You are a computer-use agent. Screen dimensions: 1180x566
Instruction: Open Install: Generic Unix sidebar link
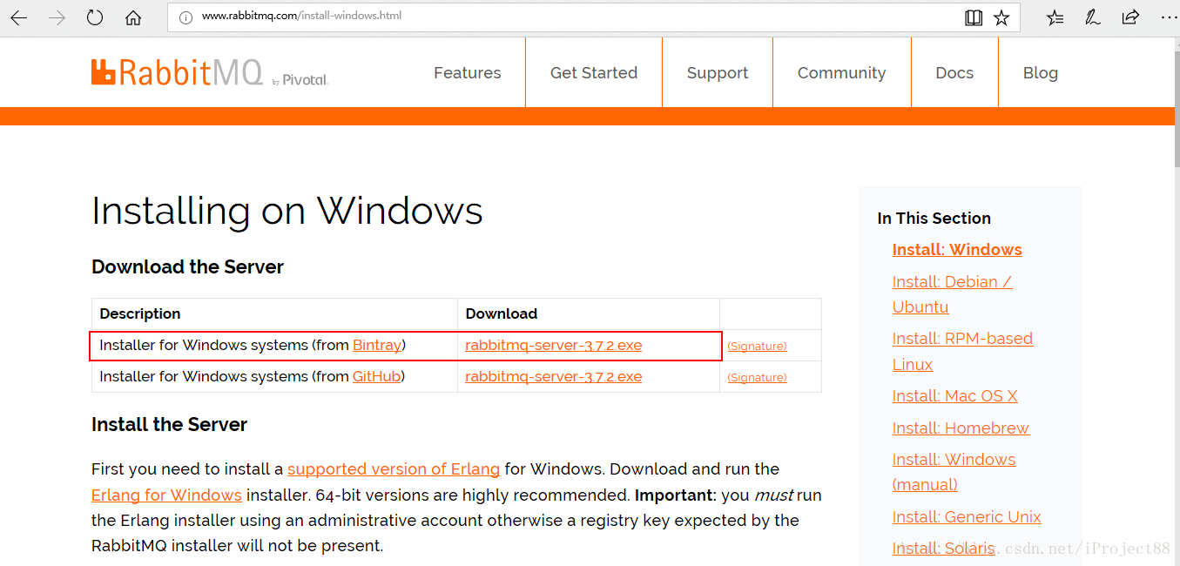pyautogui.click(x=967, y=516)
